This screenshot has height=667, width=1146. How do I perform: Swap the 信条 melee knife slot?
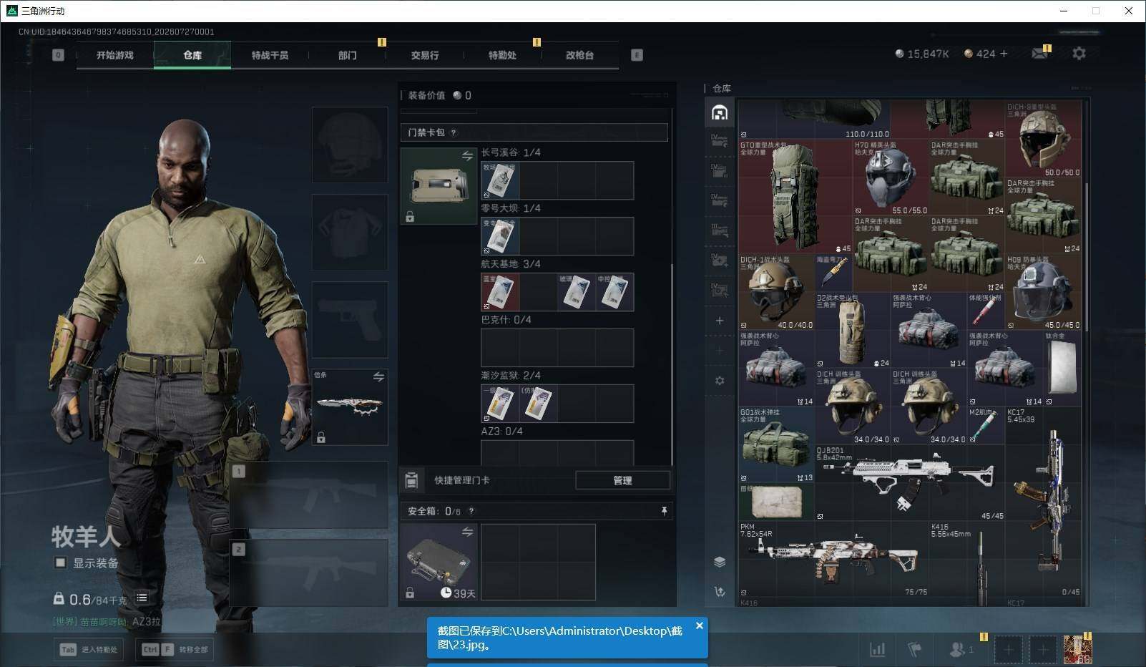378,376
